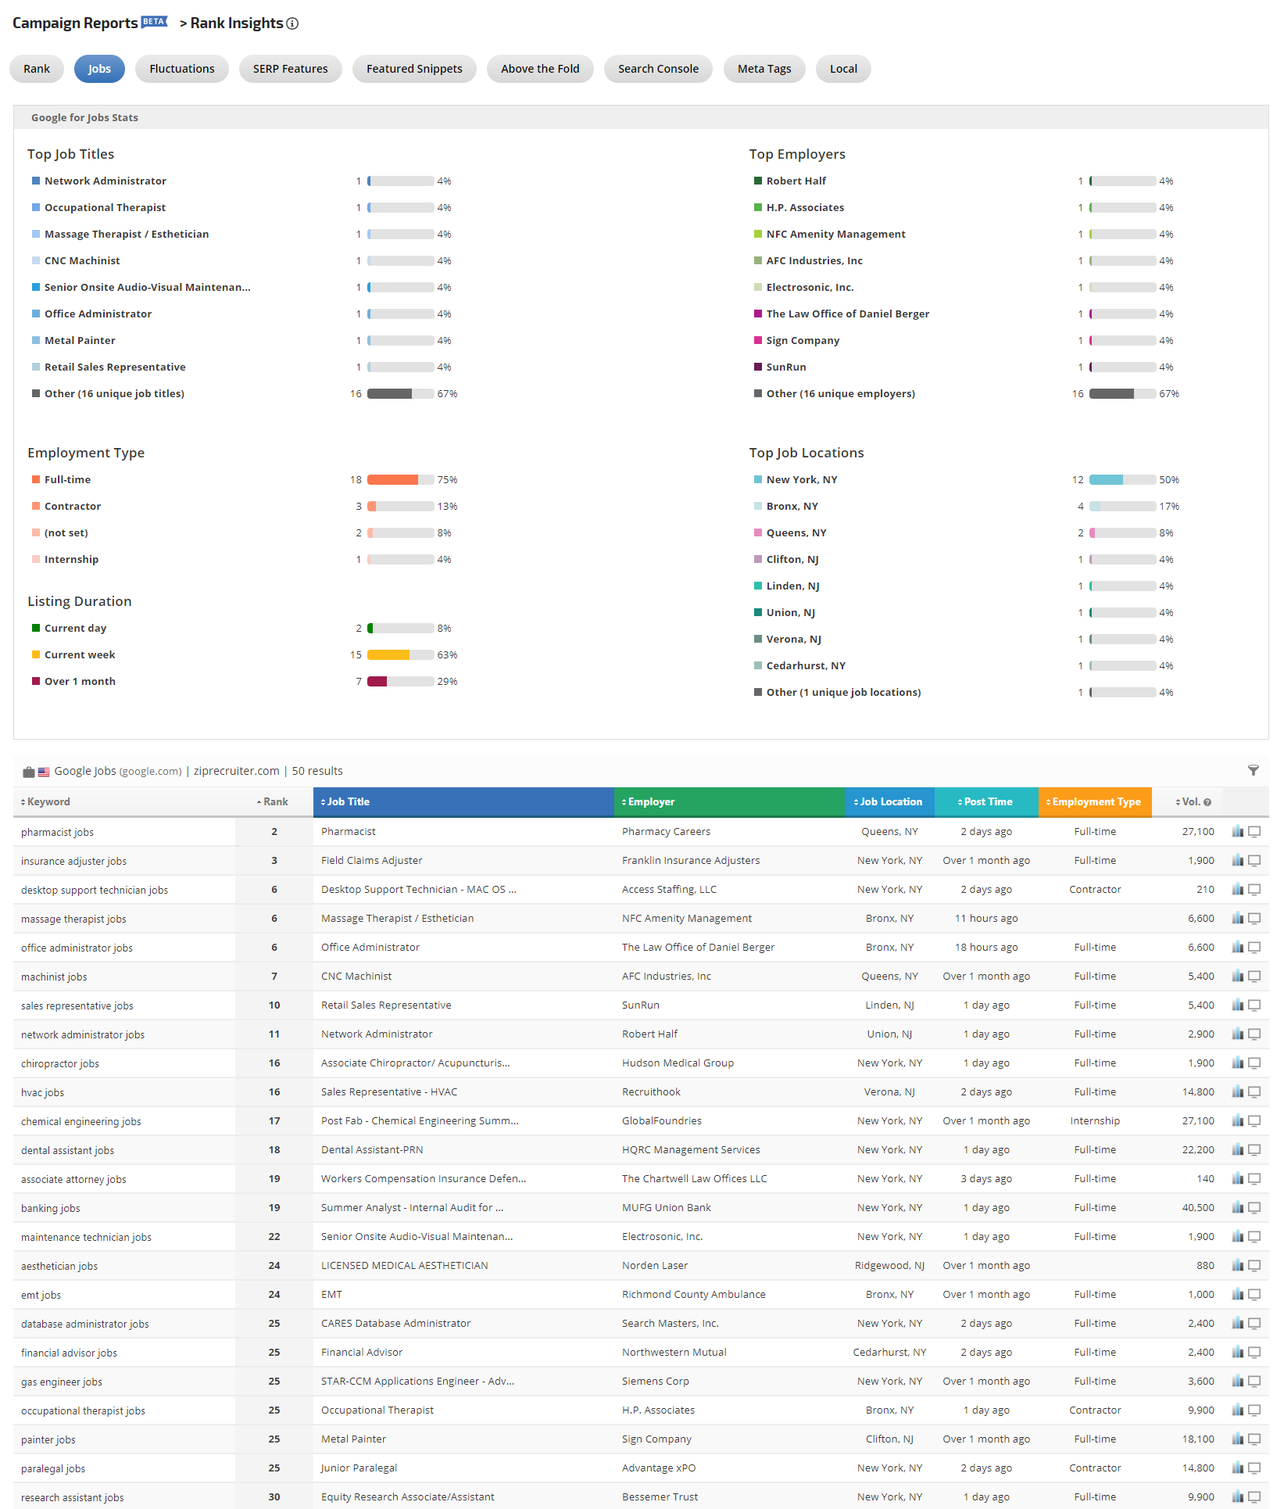Click the job title 'Junior Paralegal'

click(x=359, y=1468)
